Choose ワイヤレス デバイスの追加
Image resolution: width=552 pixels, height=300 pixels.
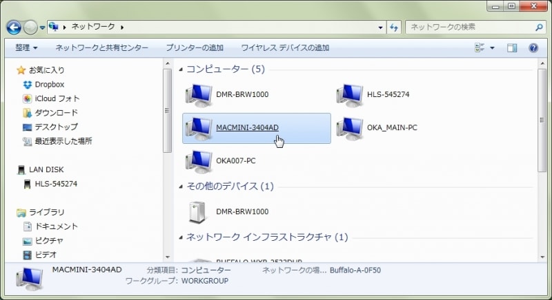click(285, 47)
